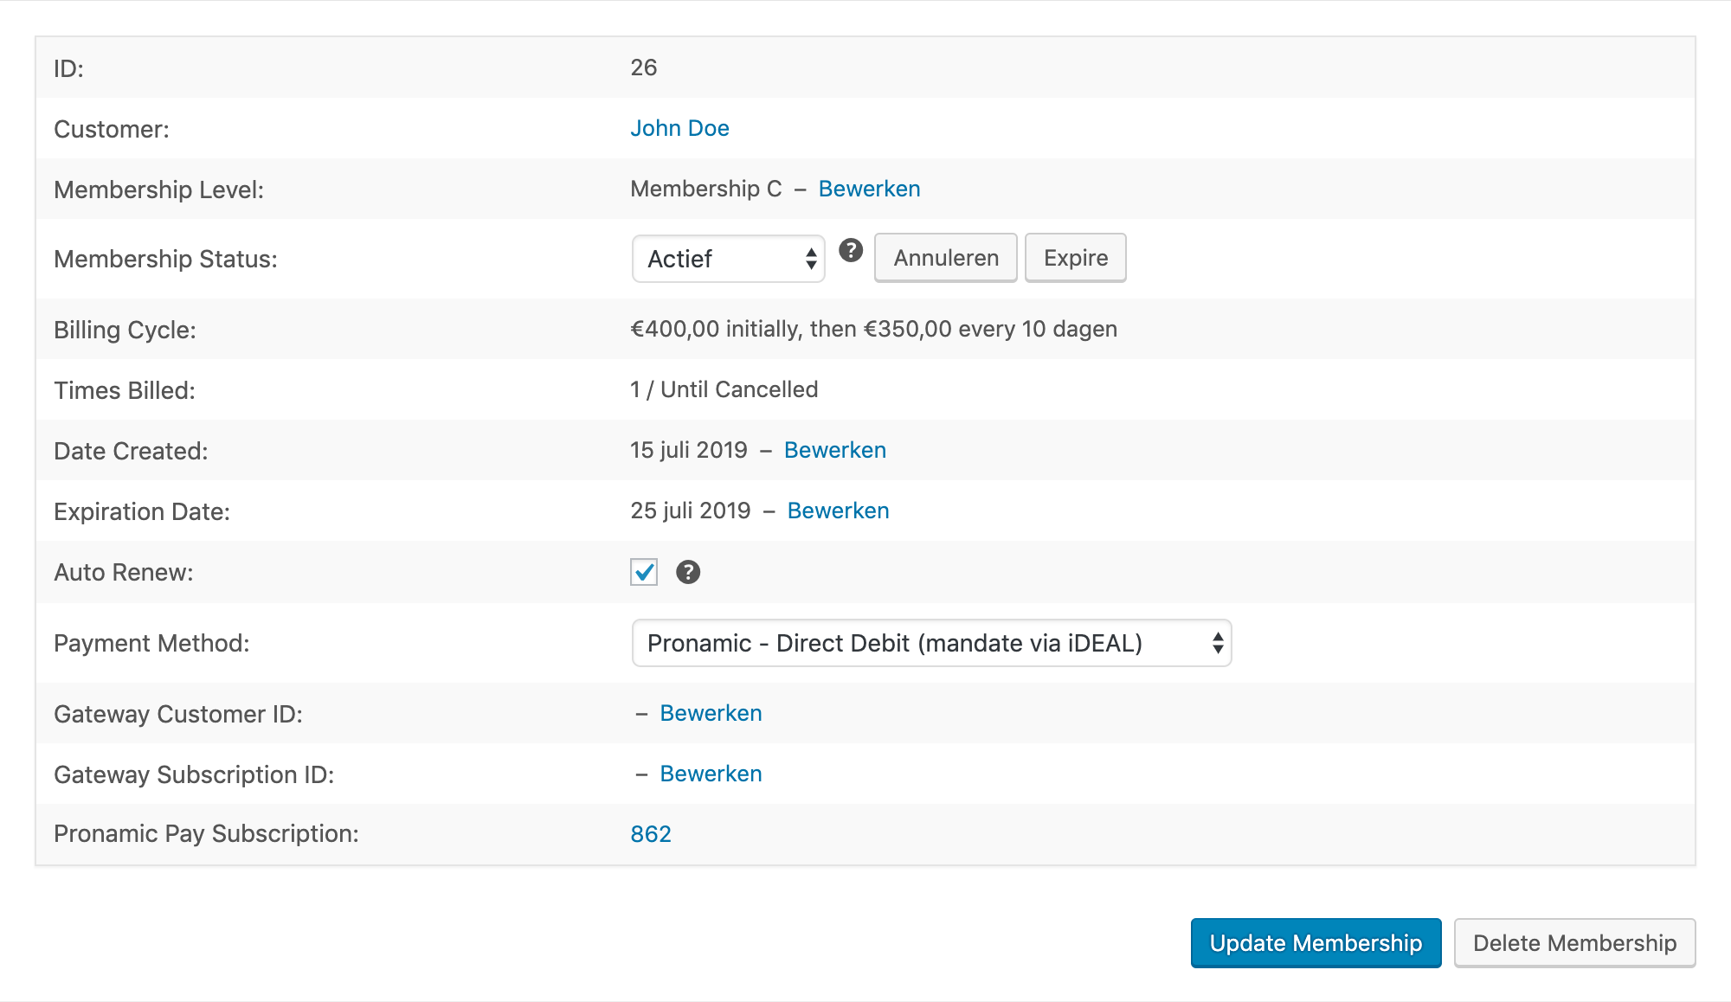Edit Membership Level via Bewerken link
1731x1002 pixels.
869,189
